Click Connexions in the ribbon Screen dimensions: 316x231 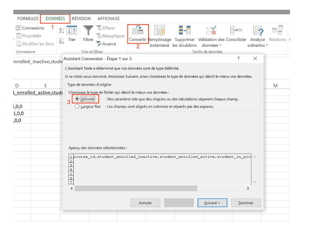[30, 28]
